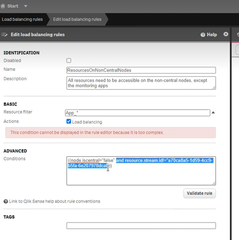The height and width of the screenshot is (240, 239).
Task: Uncheck the Load balancing action checkbox
Action: click(69, 121)
